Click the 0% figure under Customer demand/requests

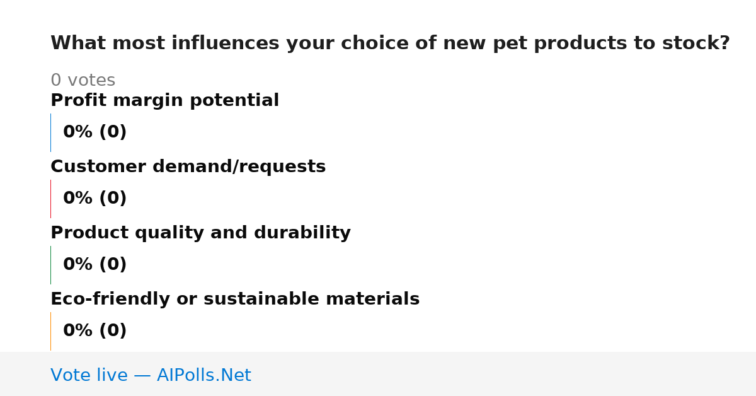(78, 199)
